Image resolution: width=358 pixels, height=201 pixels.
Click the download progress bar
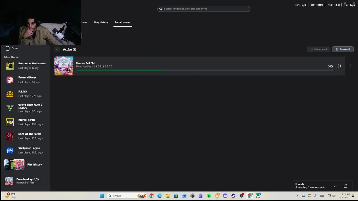coord(204,70)
